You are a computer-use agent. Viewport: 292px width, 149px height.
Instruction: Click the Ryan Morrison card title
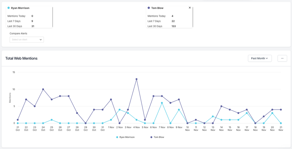pos(20,8)
